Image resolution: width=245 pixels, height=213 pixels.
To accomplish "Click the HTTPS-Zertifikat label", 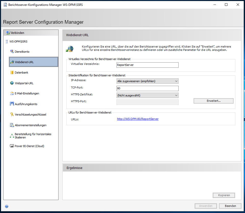I will 82,94.
